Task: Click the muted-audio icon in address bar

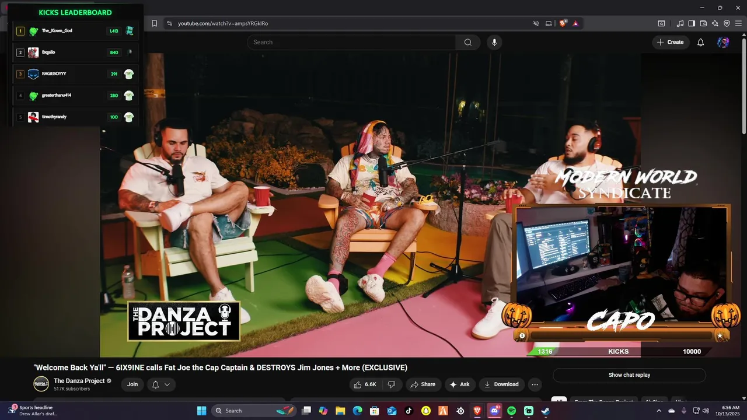Action: (x=536, y=23)
